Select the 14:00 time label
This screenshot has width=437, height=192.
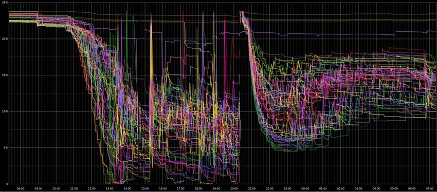pyautogui.click(x=128, y=188)
